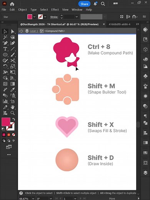Viewport: 150px width, 200px height.
Task: Choose the Perspective Grid tool
Action: pyautogui.click(x=13, y=78)
